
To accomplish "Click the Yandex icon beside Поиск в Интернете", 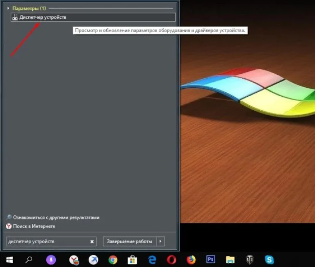I will coord(9,226).
